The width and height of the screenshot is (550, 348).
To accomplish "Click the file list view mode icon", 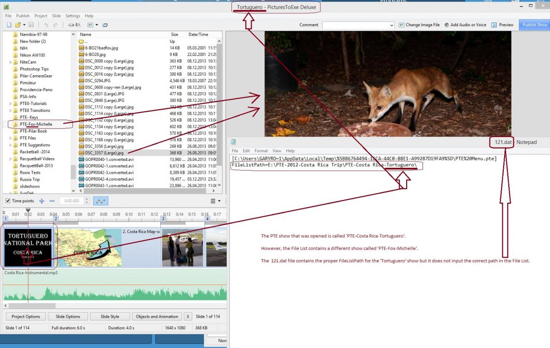I will pyautogui.click(x=90, y=25).
